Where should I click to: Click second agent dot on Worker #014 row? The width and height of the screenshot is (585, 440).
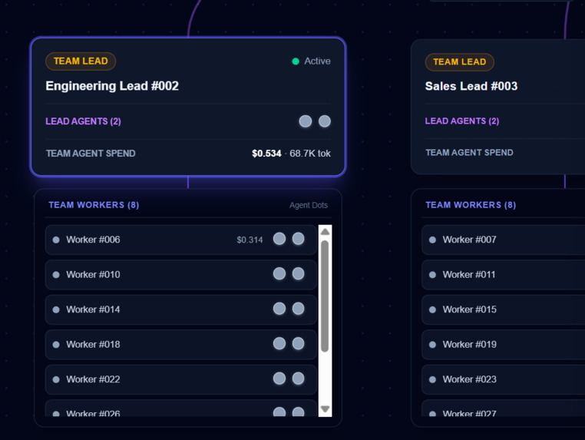point(298,309)
